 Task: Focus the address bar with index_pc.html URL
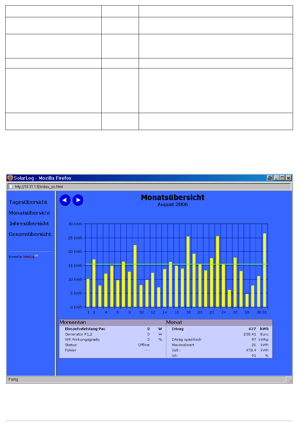[149, 187]
